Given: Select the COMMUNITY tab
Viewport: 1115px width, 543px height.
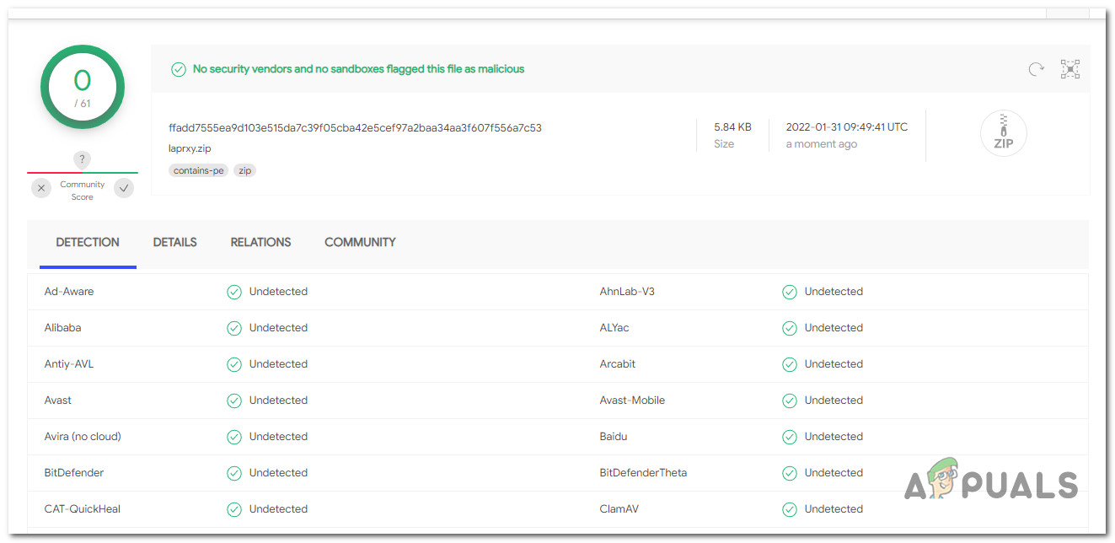Looking at the screenshot, I should coord(360,242).
